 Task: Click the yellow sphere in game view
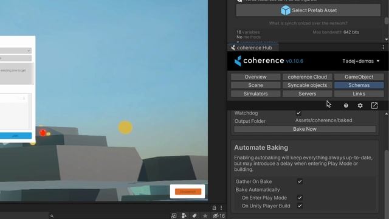125,128
